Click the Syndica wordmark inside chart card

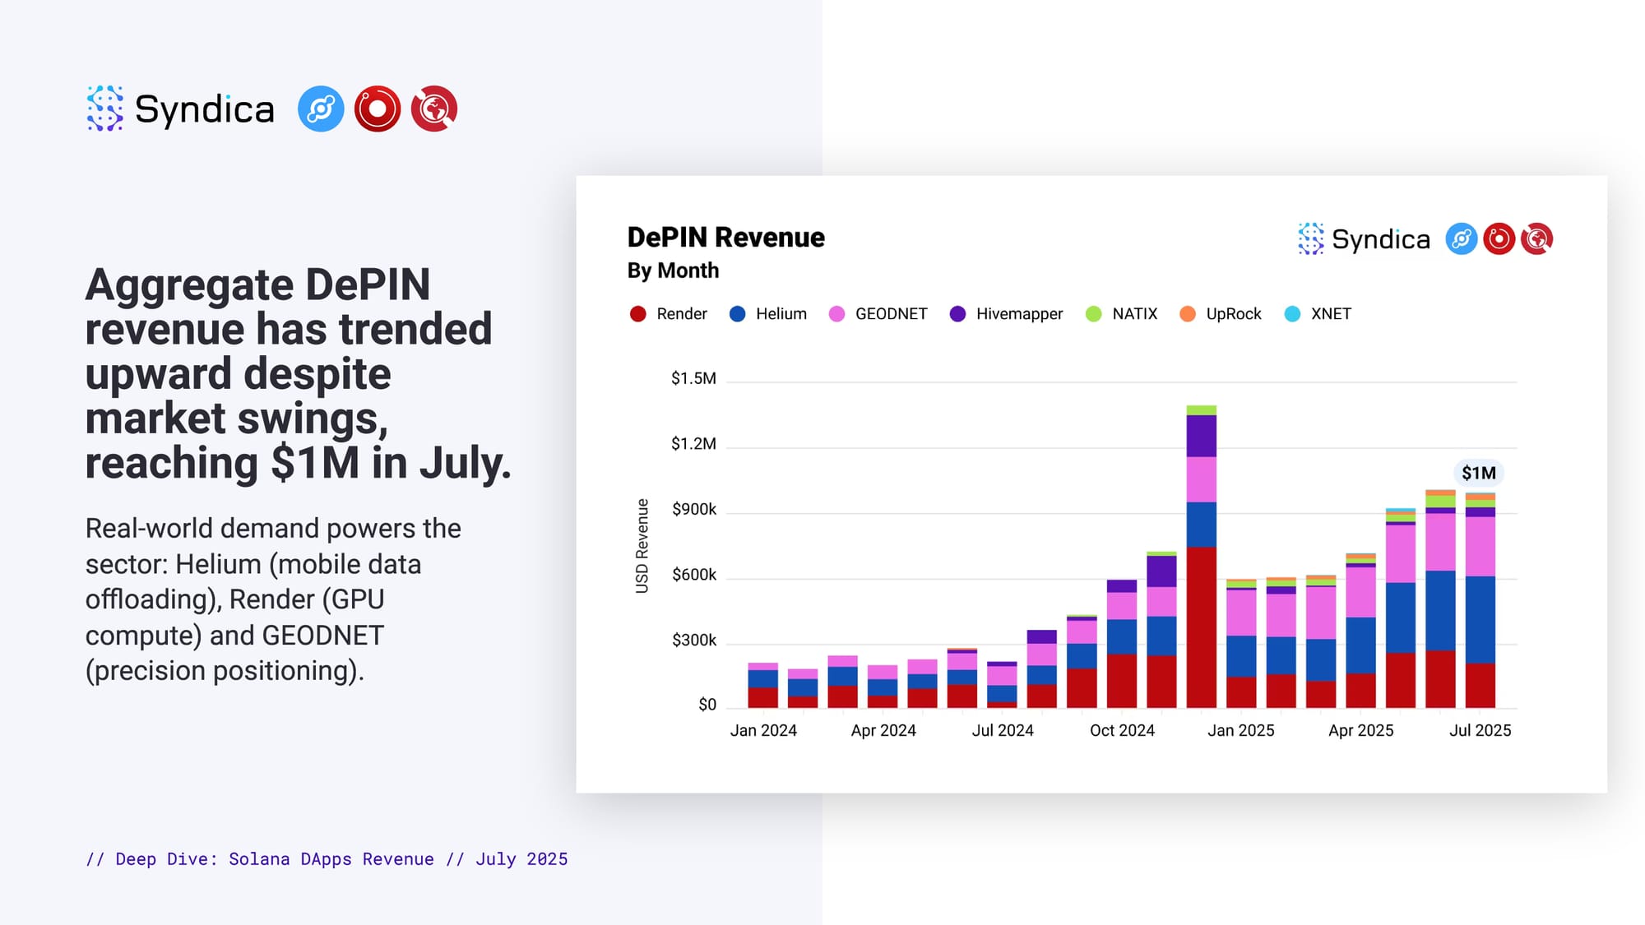point(1380,239)
